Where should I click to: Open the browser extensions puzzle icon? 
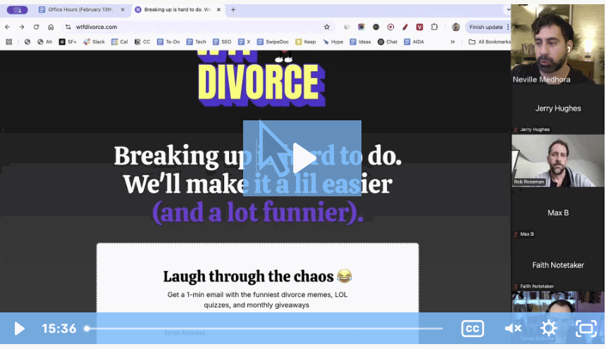(434, 27)
